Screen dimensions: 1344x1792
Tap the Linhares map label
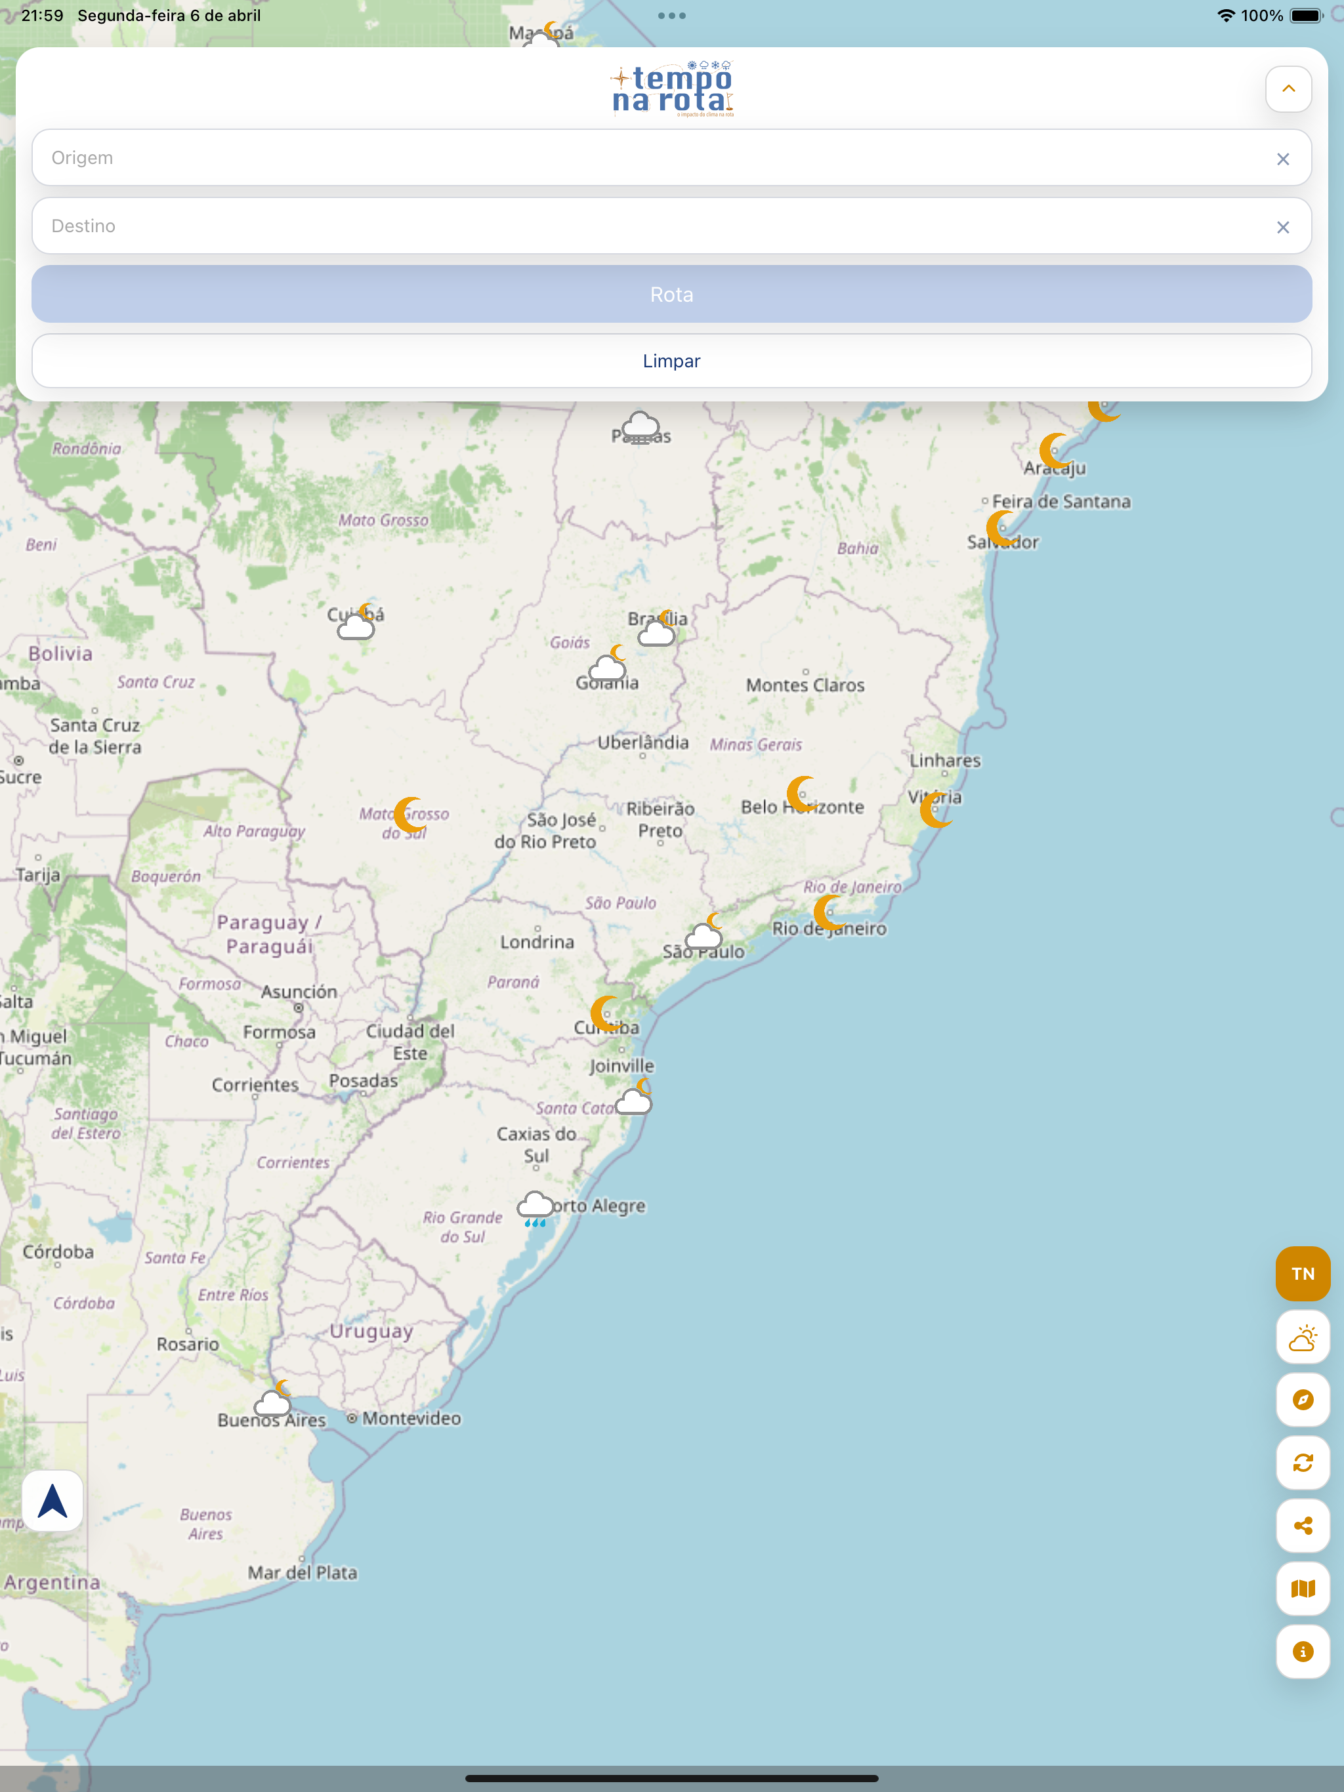[x=944, y=761]
